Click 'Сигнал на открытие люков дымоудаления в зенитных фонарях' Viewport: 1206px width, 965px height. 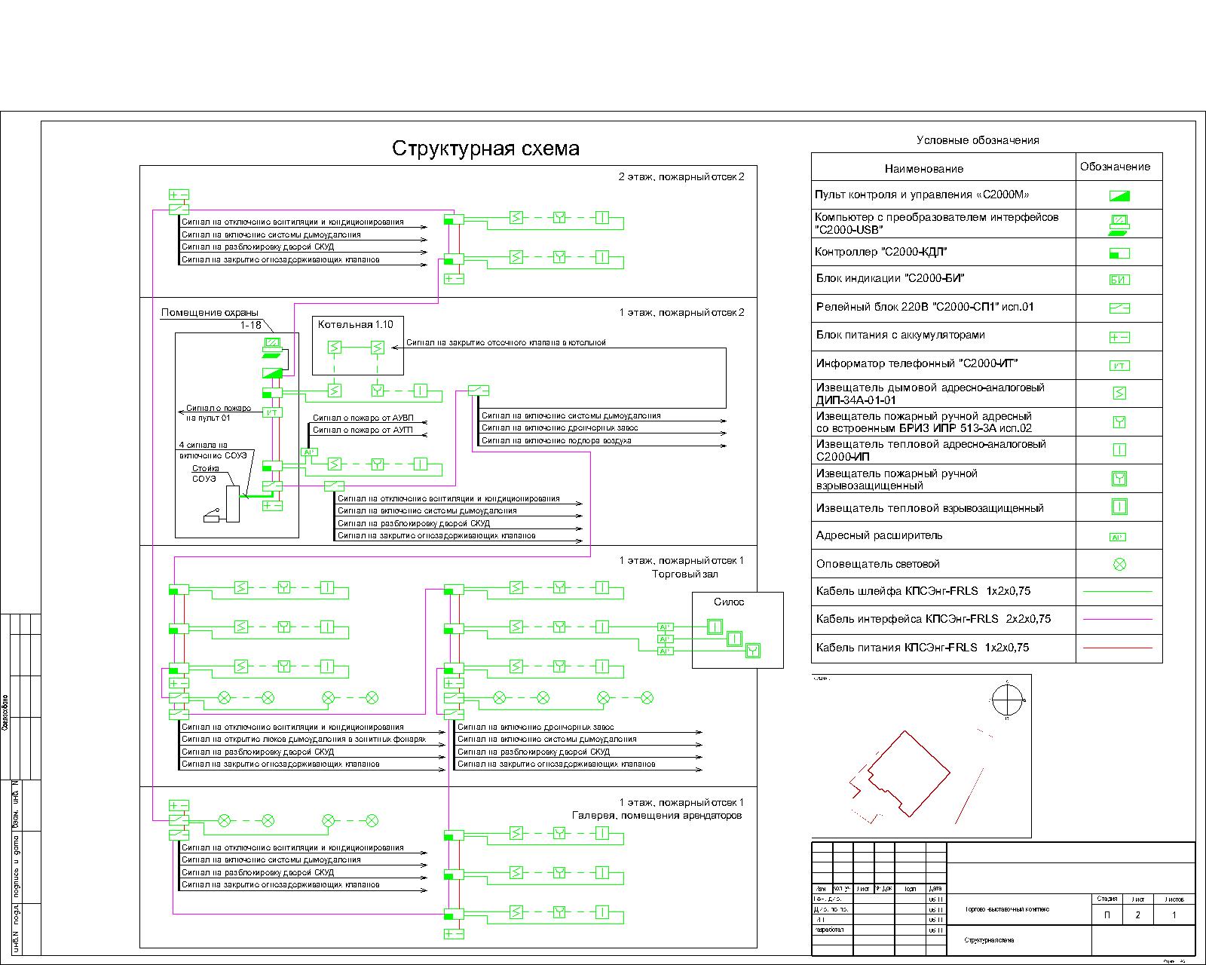point(304,740)
